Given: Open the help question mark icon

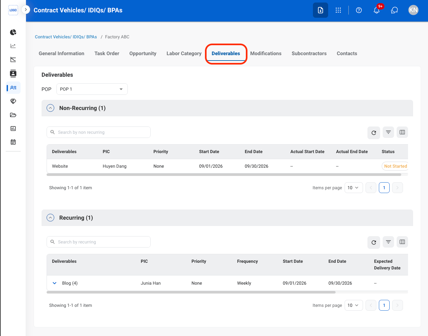Looking at the screenshot, I should [359, 10].
